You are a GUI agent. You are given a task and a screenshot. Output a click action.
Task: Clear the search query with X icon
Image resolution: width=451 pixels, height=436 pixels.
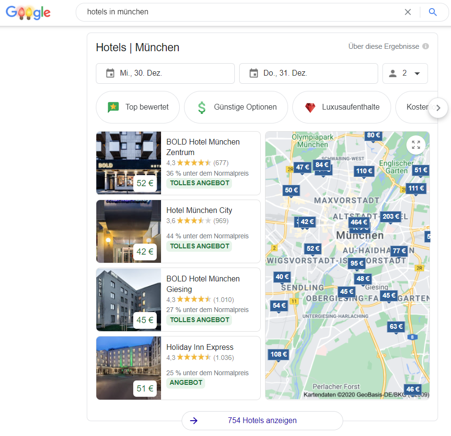pyautogui.click(x=407, y=12)
